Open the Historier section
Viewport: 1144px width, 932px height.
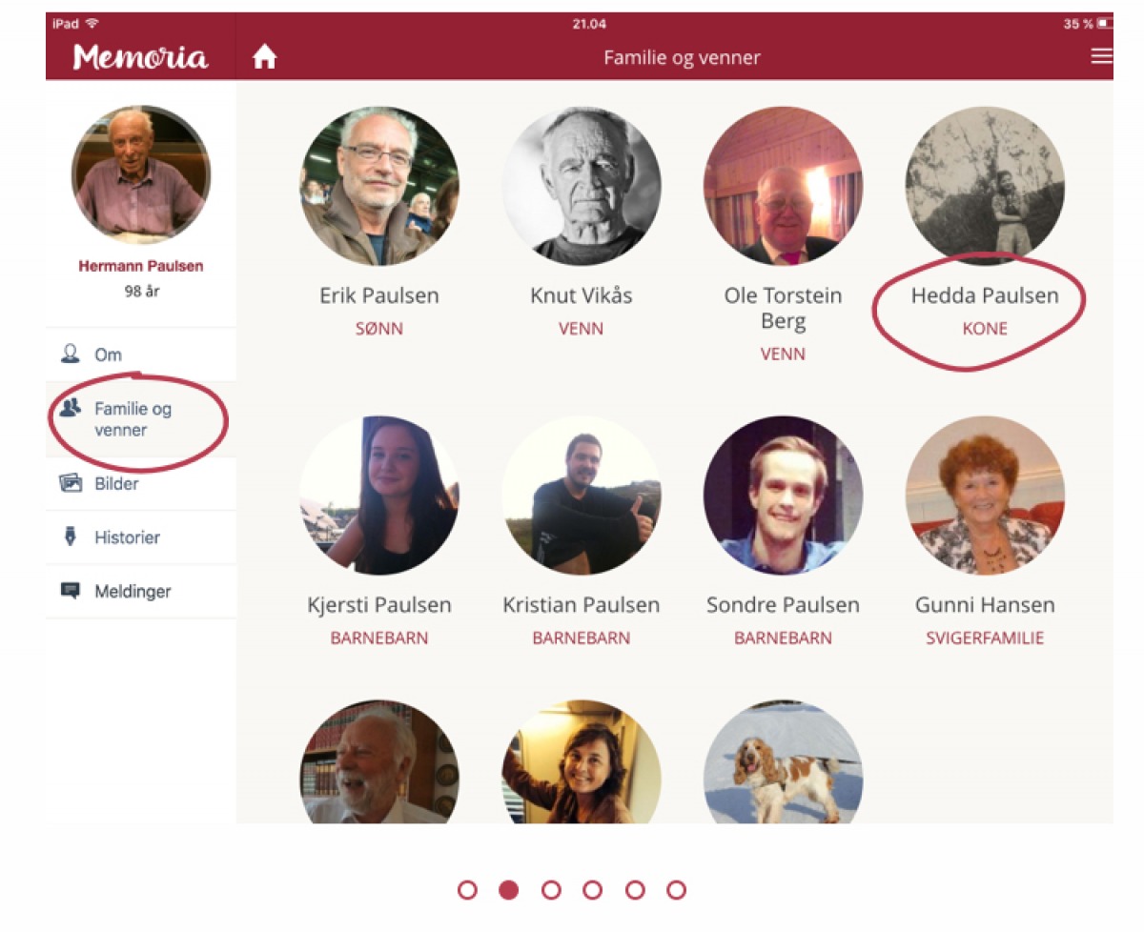[141, 537]
